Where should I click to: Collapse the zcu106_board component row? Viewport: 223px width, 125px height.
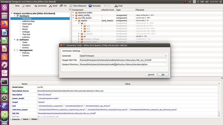tap(74, 18)
